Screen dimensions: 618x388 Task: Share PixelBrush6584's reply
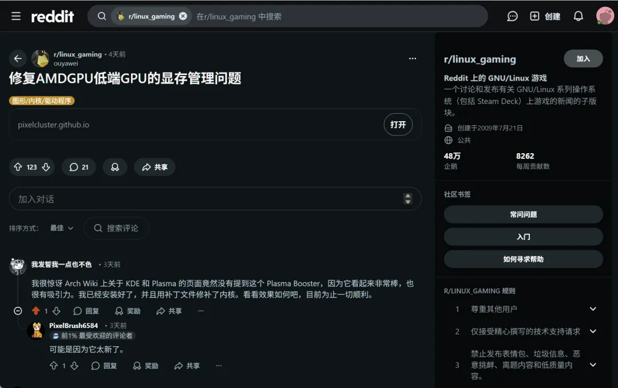(187, 366)
